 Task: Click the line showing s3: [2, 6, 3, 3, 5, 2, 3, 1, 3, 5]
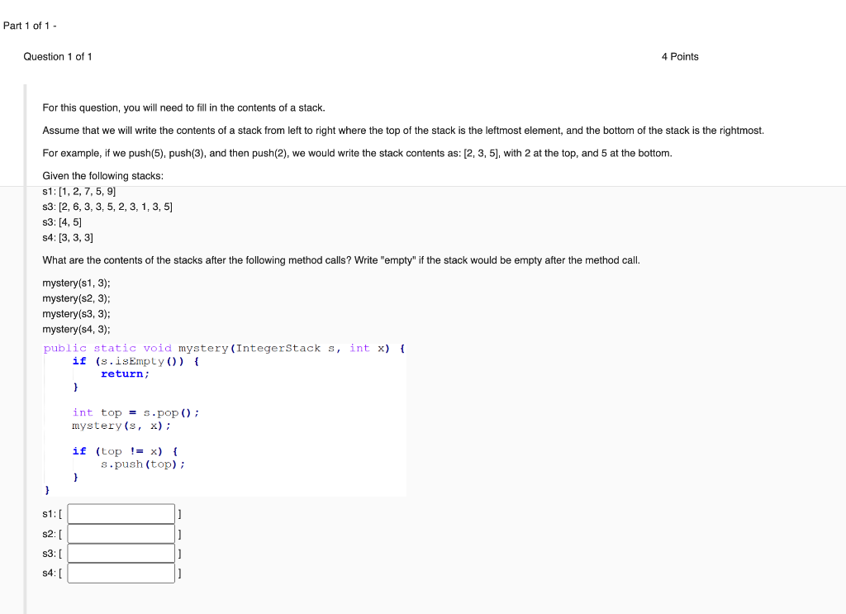click(107, 207)
